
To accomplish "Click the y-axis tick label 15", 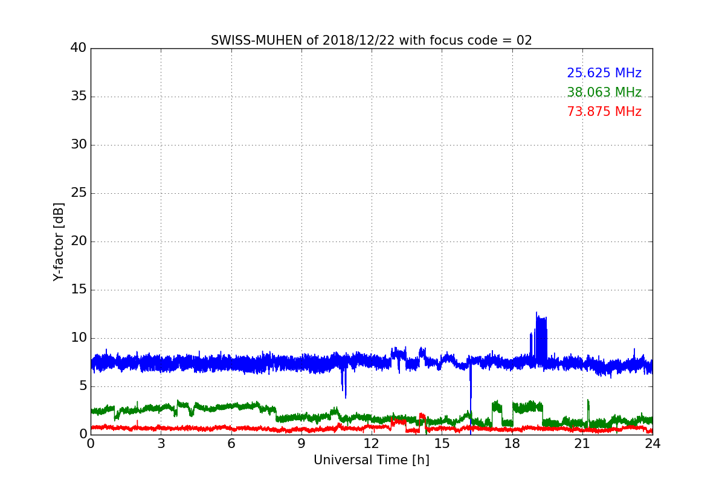I will click(x=78, y=289).
